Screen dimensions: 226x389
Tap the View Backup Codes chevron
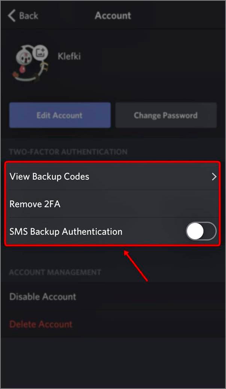(214, 176)
